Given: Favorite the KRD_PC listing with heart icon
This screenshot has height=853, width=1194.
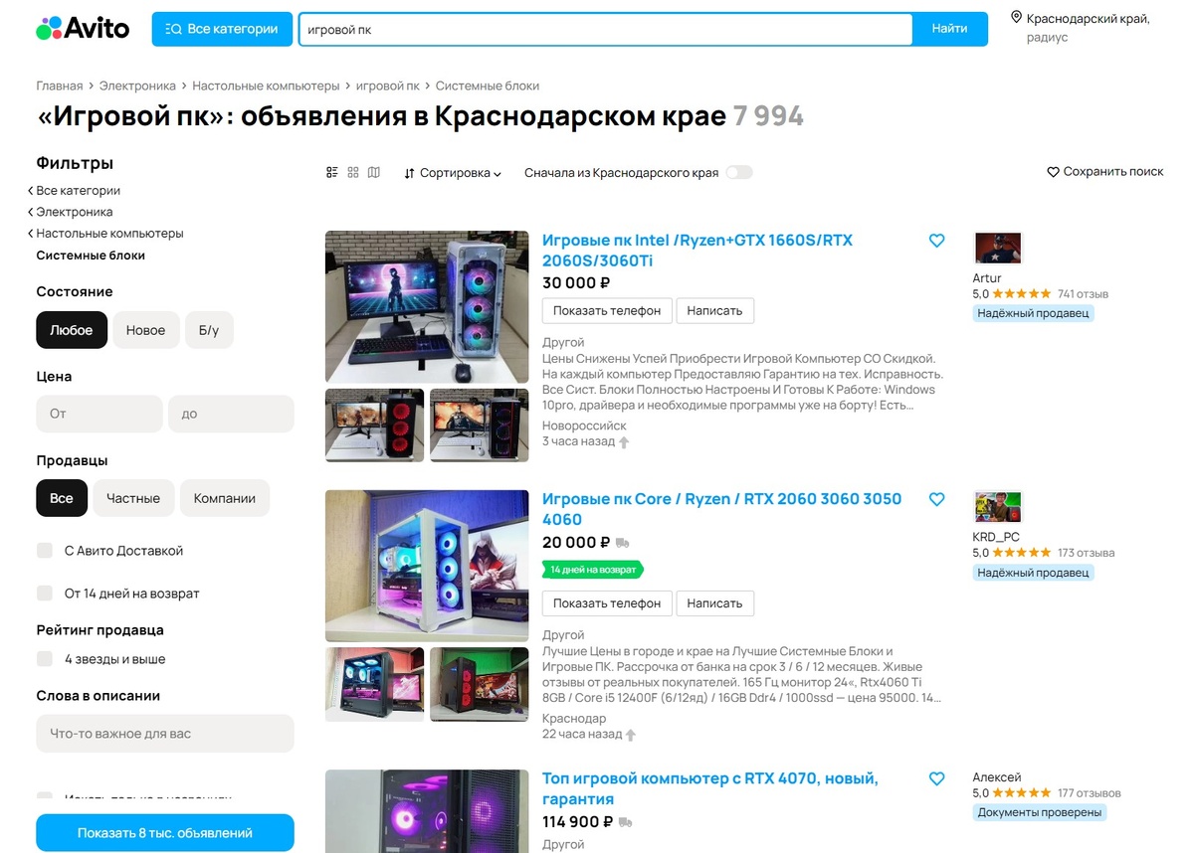Looking at the screenshot, I should [x=936, y=499].
